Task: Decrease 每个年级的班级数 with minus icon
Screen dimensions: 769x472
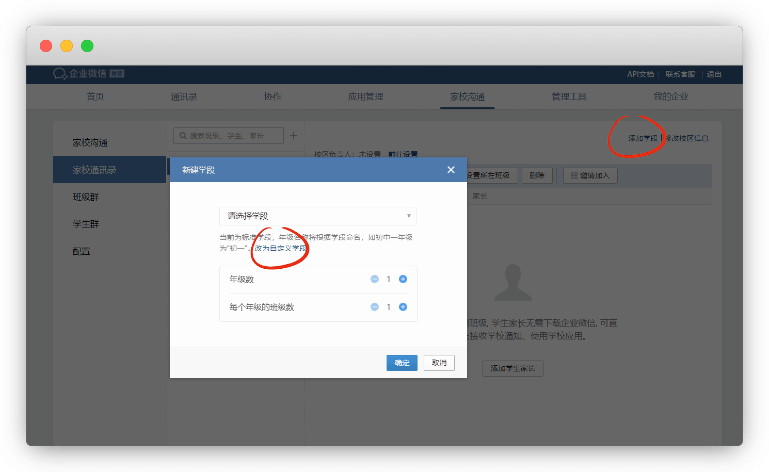Action: pyautogui.click(x=375, y=307)
